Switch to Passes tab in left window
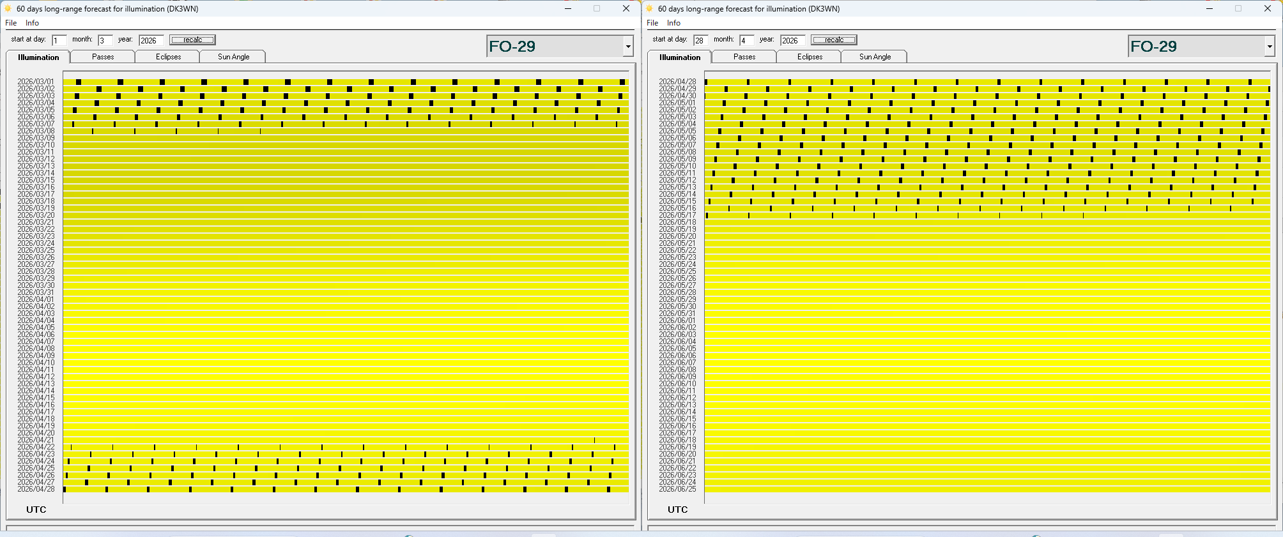 point(103,57)
